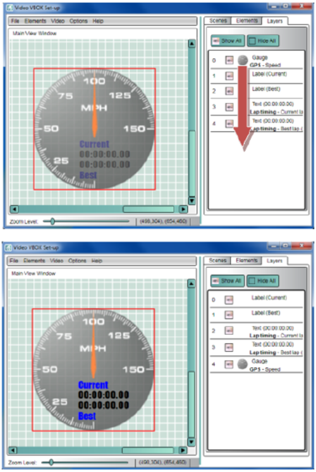Toggle visibility of layer 3 Text Best lap, lower window
This screenshot has height=472, width=316.
[229, 348]
